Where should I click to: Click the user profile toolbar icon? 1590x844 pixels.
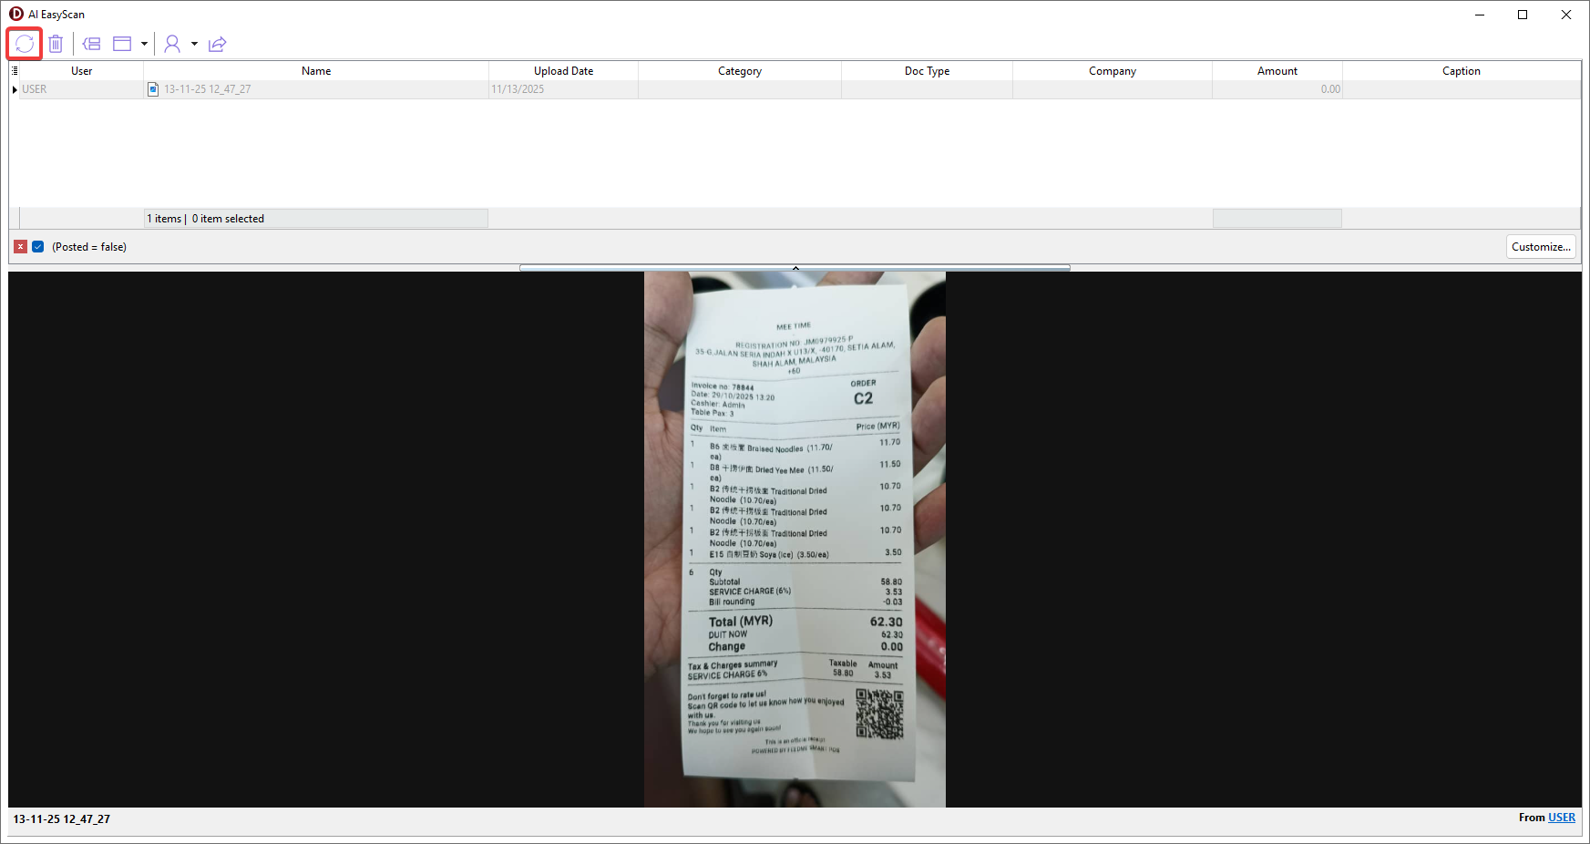pyautogui.click(x=172, y=44)
